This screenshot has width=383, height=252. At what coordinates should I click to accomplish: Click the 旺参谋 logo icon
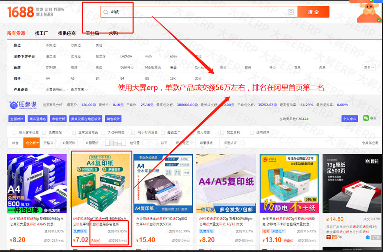tap(14, 105)
